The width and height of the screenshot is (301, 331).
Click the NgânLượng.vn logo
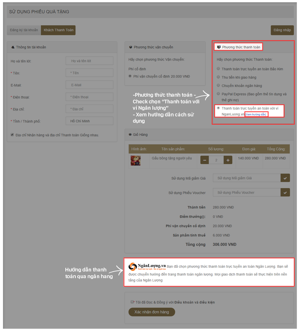tap(147, 266)
